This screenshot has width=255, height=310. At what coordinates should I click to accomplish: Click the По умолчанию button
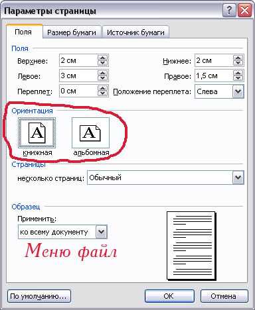tap(39, 296)
